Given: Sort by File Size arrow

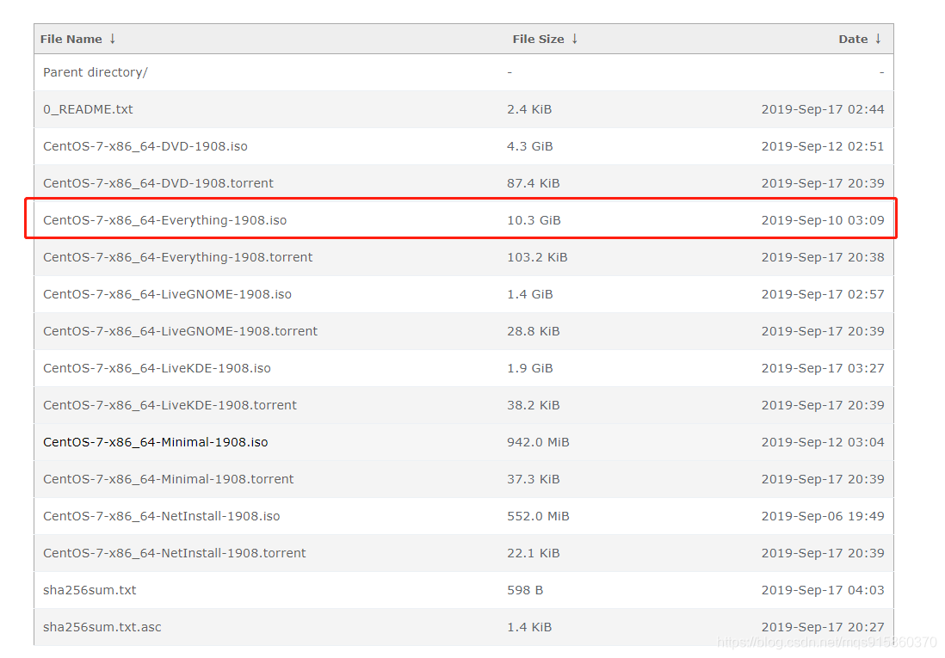Looking at the screenshot, I should (x=575, y=39).
